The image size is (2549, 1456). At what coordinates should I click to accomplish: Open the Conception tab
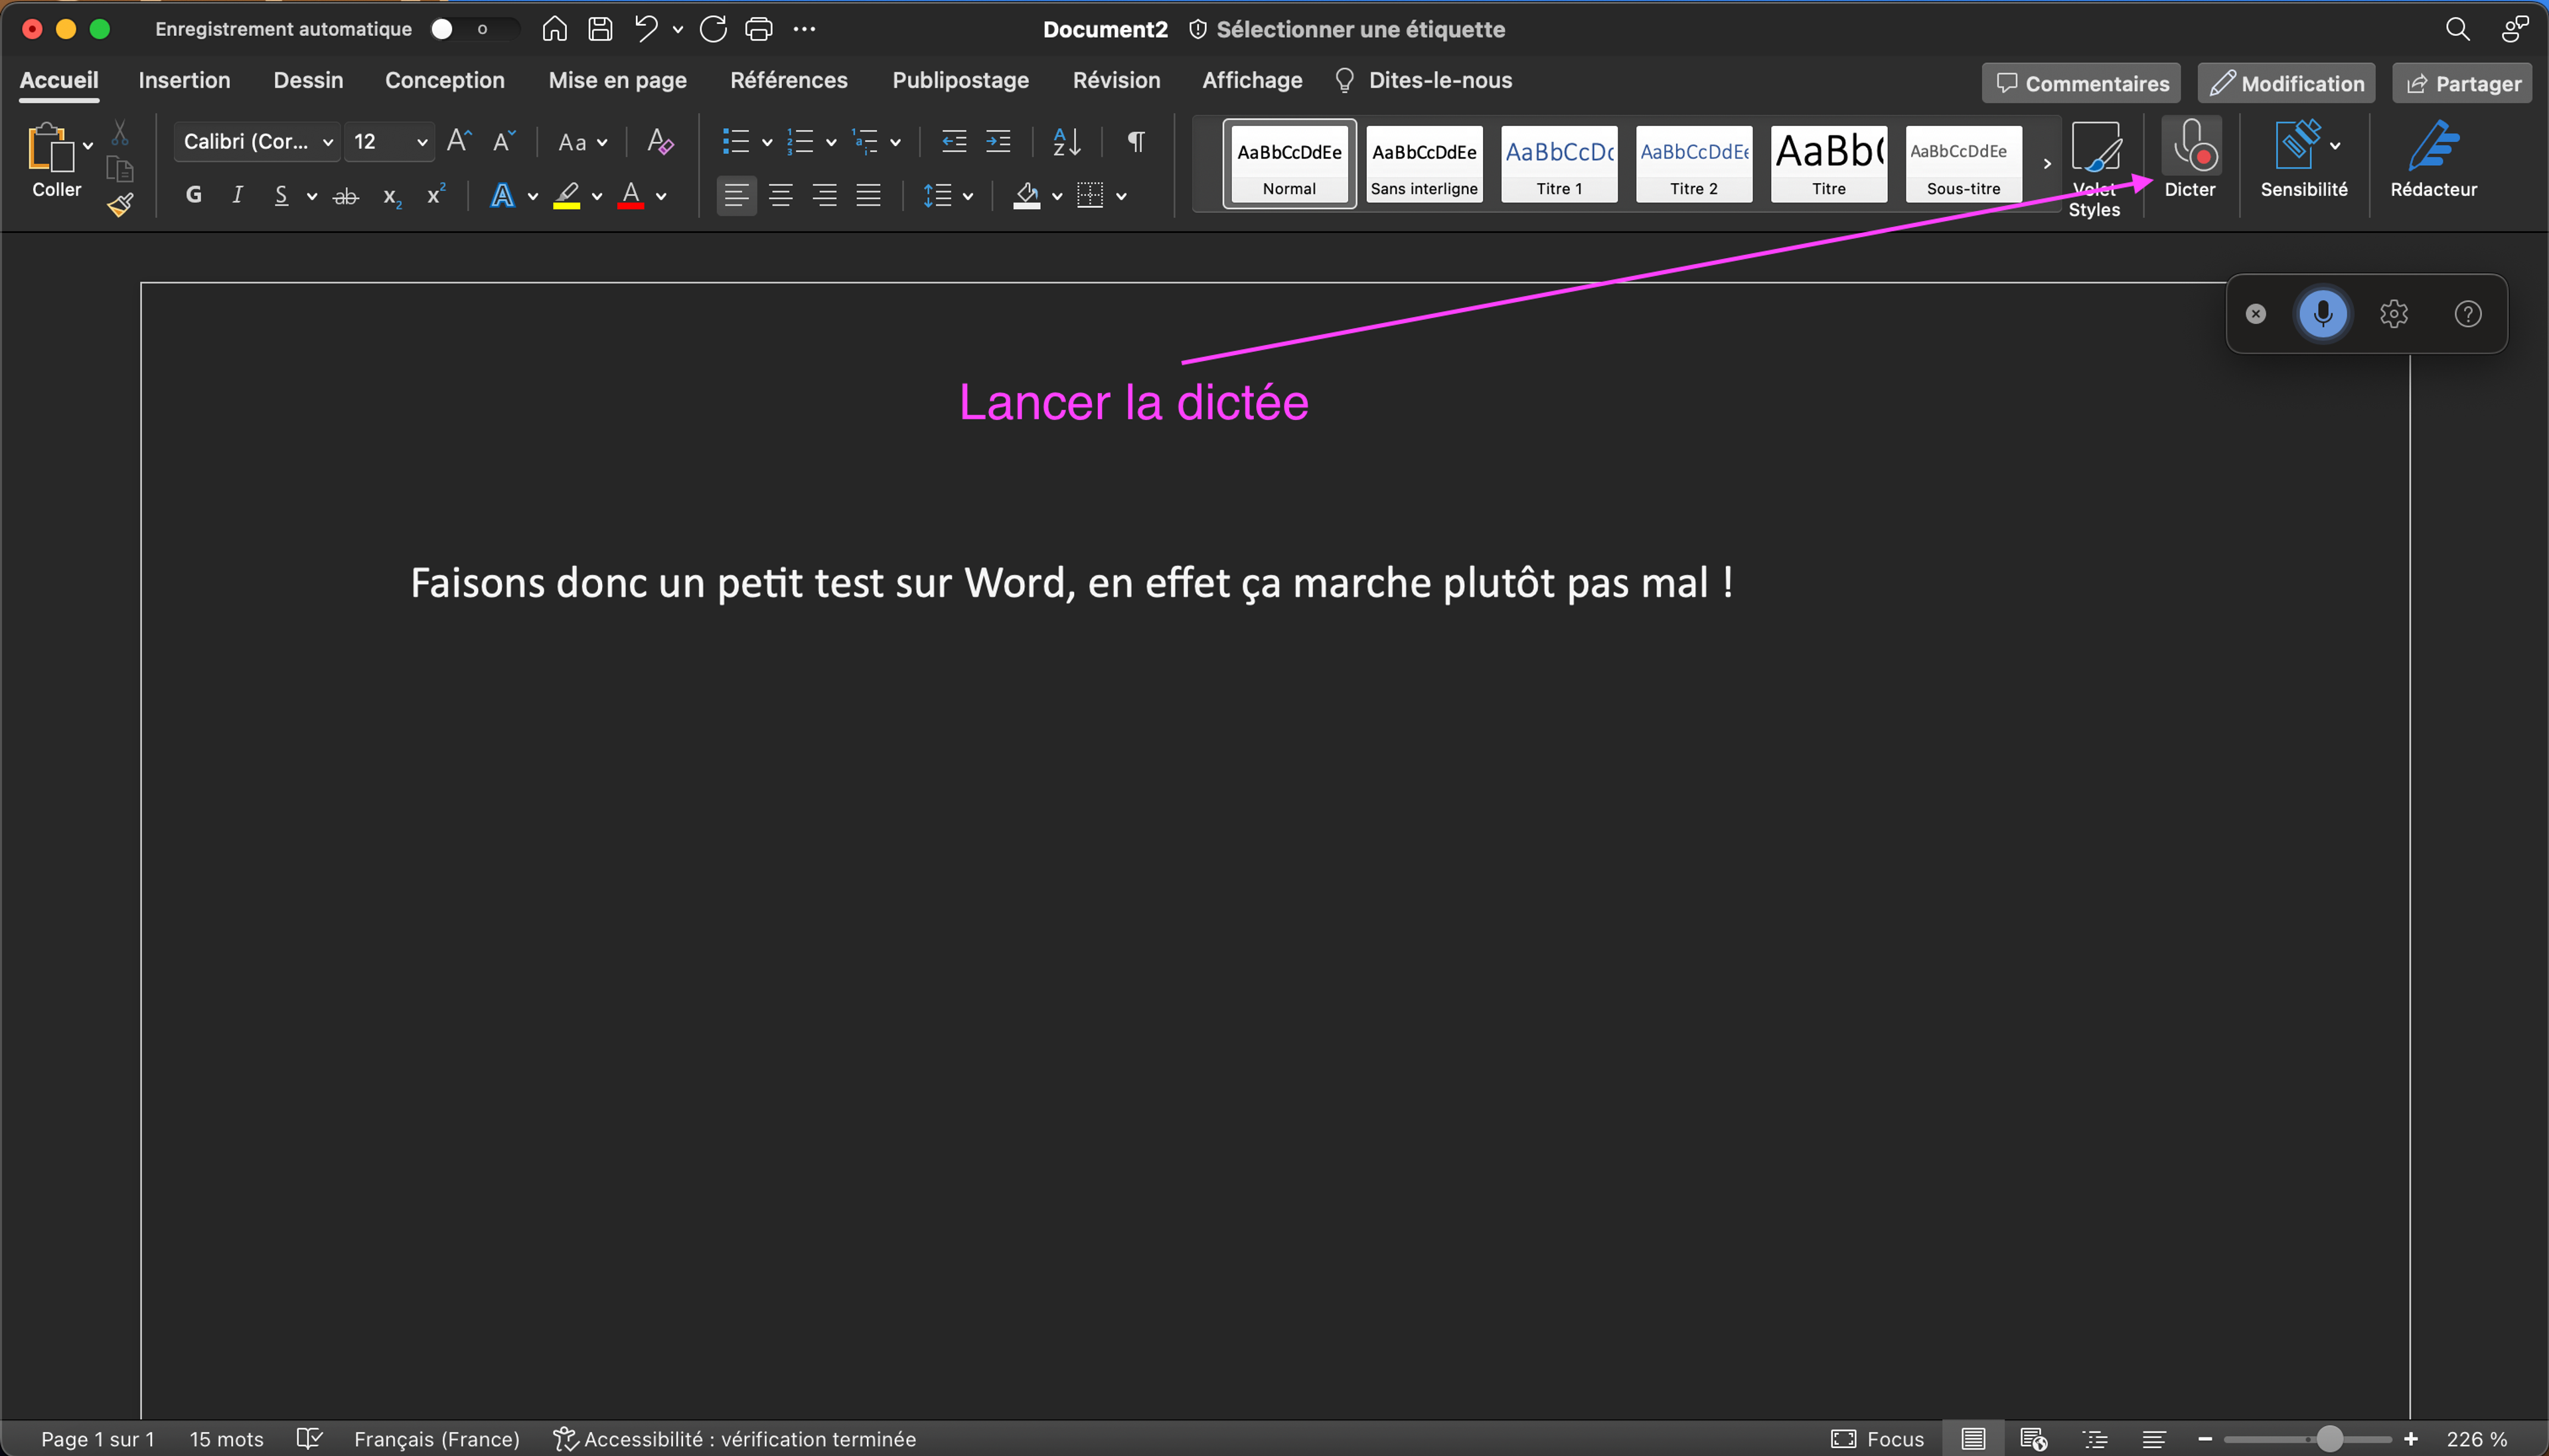[445, 80]
